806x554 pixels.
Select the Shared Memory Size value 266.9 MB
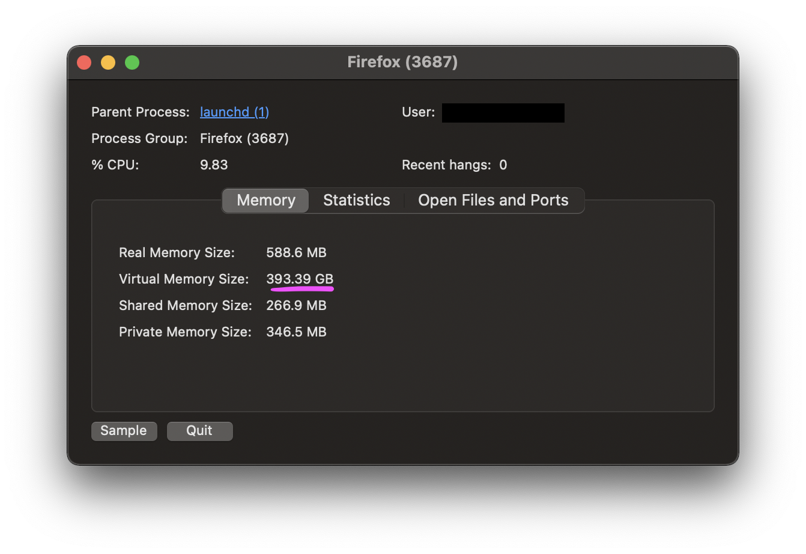[296, 306]
